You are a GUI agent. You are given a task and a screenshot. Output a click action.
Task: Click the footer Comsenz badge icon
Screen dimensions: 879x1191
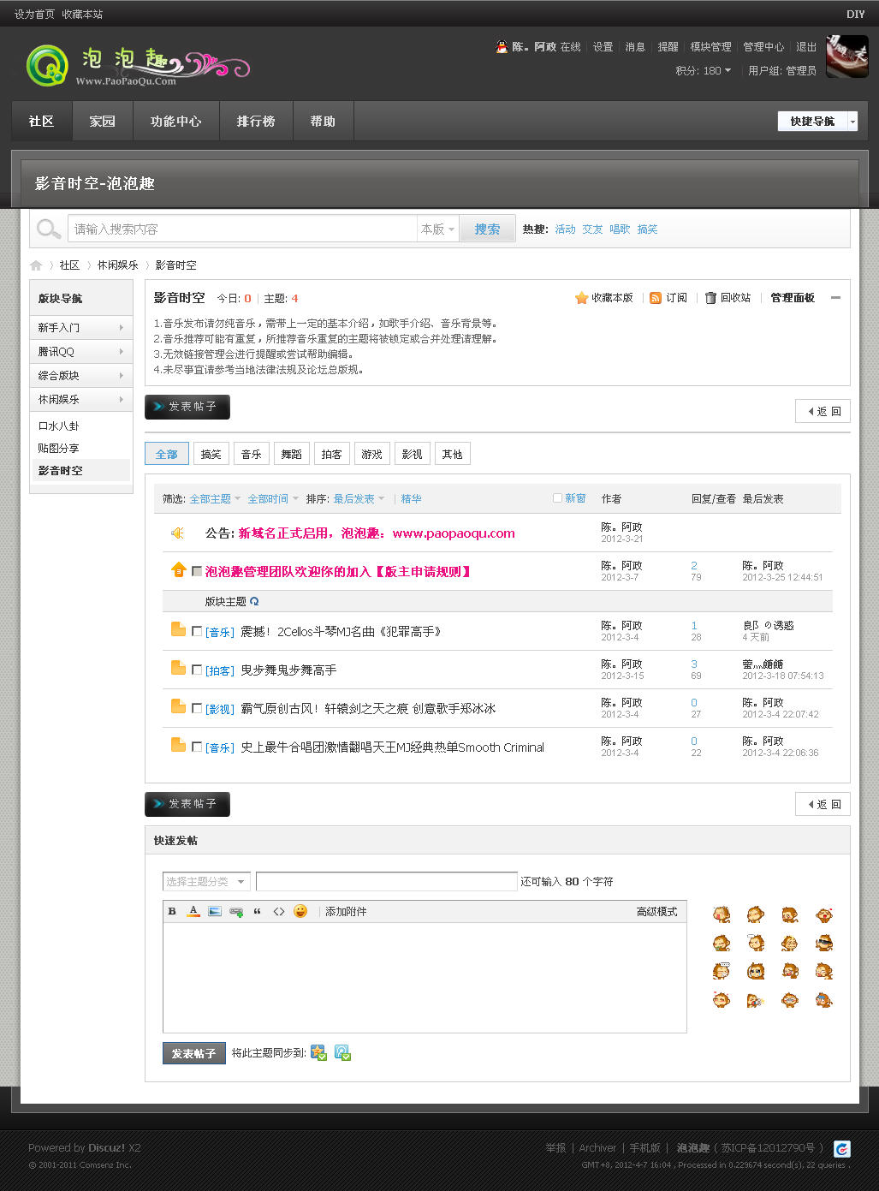(x=842, y=1148)
